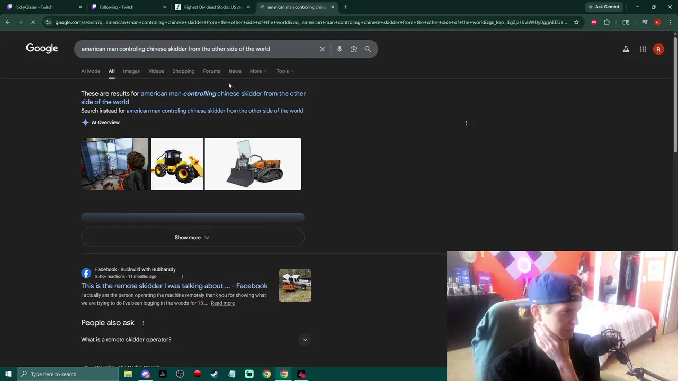
Task: Clear the search box with the X icon
Action: pos(322,49)
